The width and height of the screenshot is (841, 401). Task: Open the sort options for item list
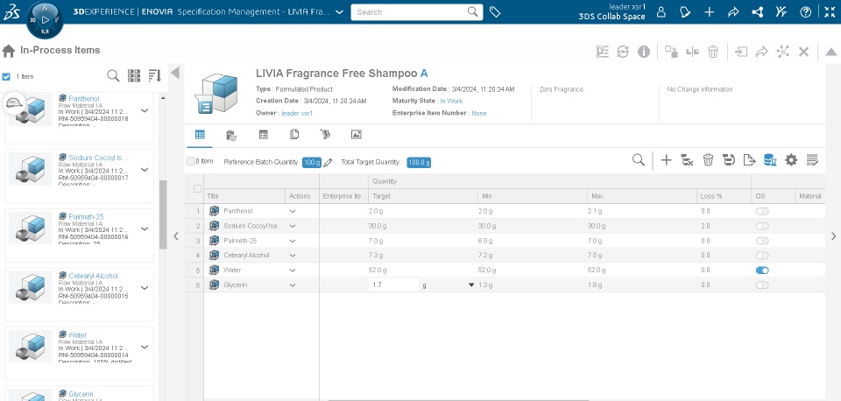coord(154,75)
